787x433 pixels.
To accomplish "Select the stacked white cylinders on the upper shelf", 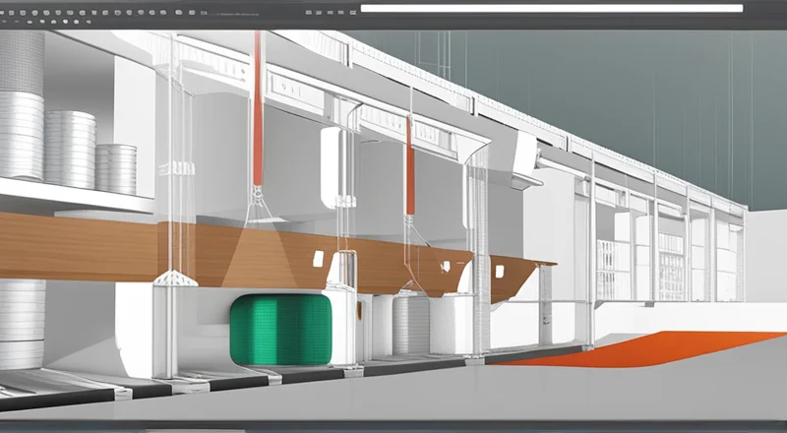I will click(69, 148).
